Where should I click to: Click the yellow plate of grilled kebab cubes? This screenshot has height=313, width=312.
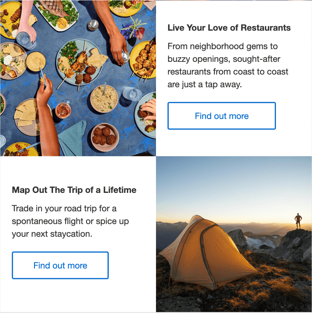[x=143, y=59]
